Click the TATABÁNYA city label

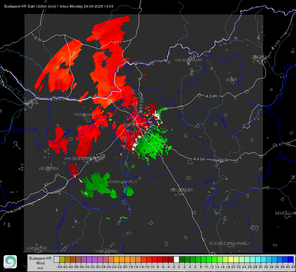tap(85, 115)
